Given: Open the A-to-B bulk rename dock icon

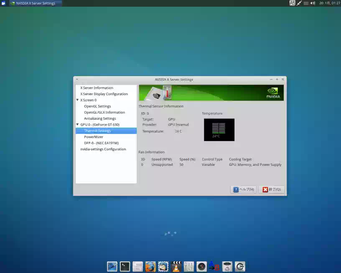Looking at the screenshot, I should click(x=214, y=266).
